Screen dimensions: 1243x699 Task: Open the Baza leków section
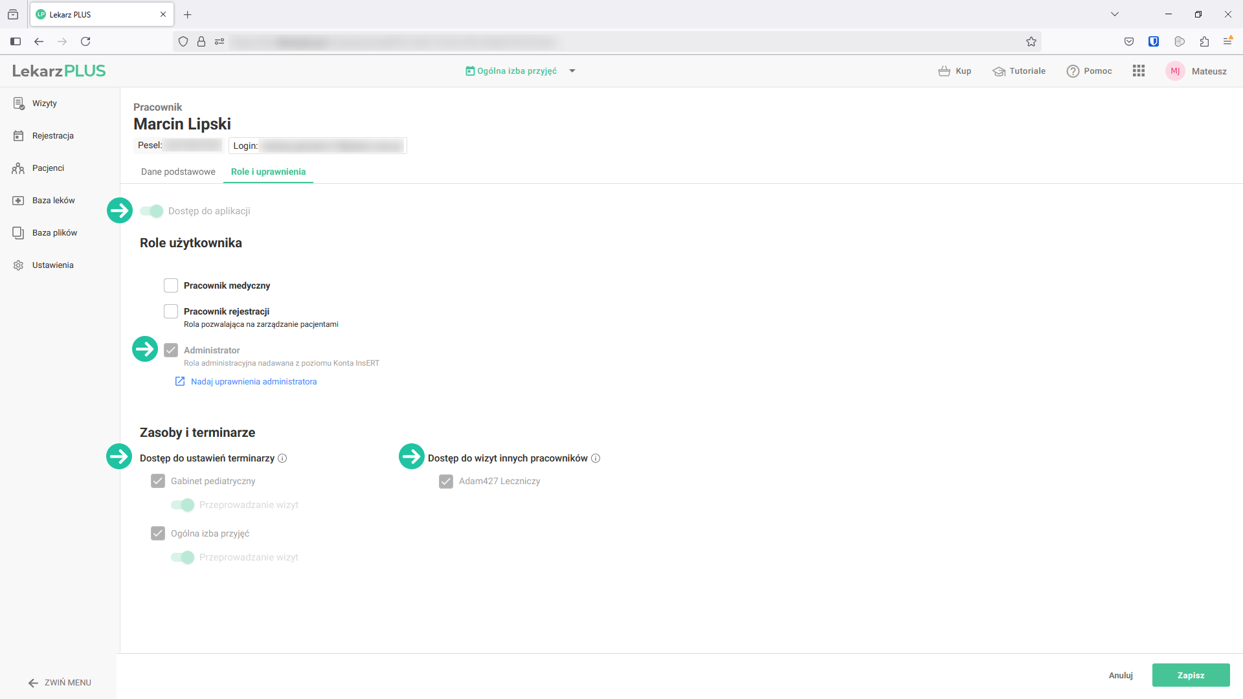pos(53,201)
